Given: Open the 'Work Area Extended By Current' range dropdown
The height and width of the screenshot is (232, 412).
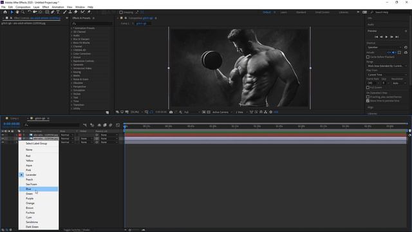Looking at the screenshot, I should click(x=387, y=66).
